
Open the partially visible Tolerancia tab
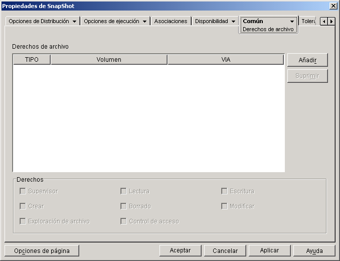coord(308,21)
